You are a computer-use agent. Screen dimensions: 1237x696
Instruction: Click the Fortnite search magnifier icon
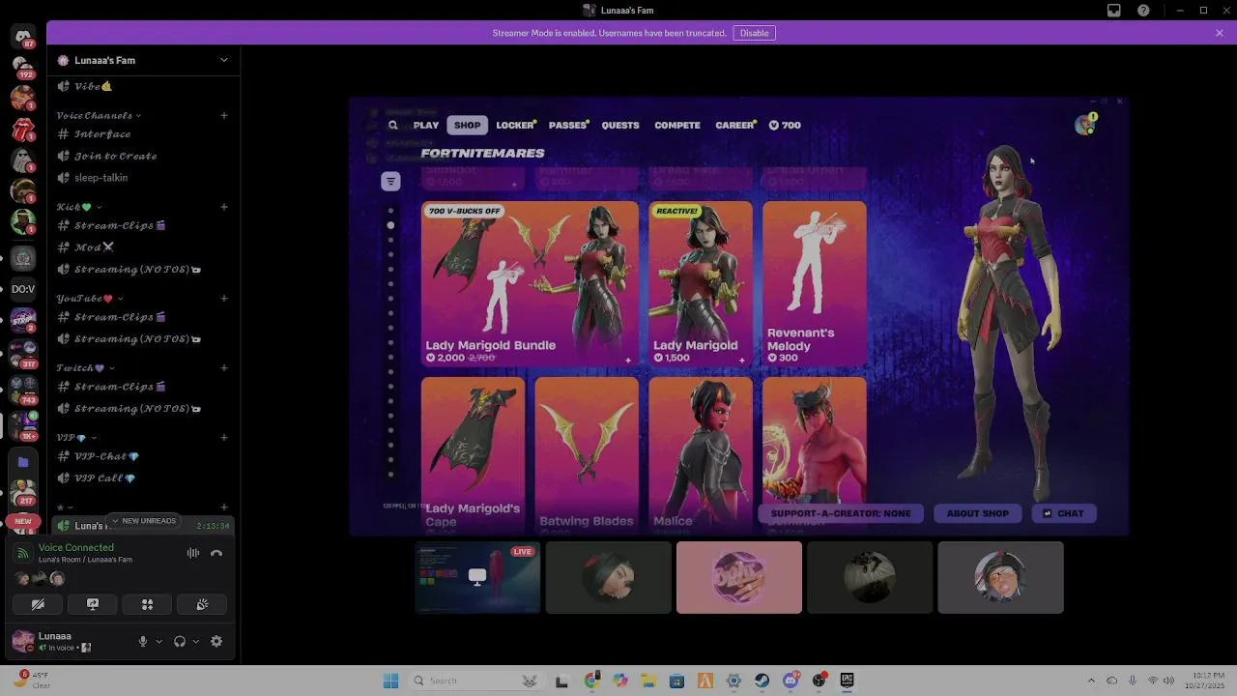(x=393, y=125)
